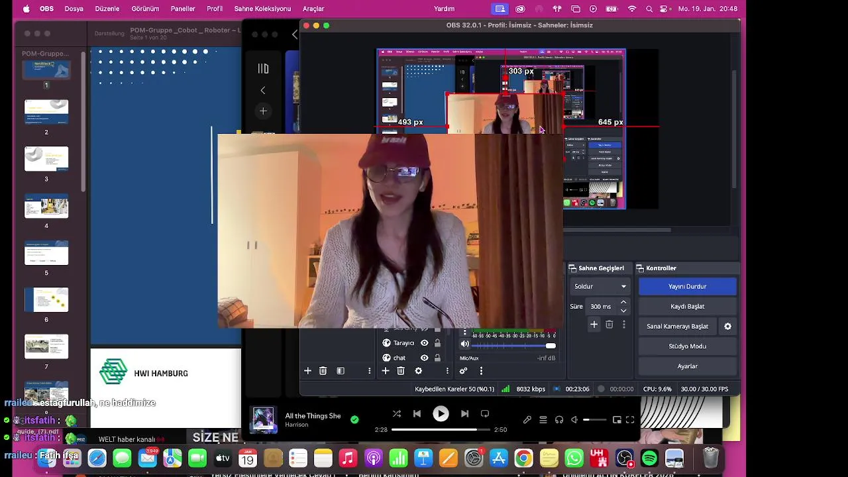Open Ayarlar settings button
Viewport: 848px width, 477px height.
687,366
